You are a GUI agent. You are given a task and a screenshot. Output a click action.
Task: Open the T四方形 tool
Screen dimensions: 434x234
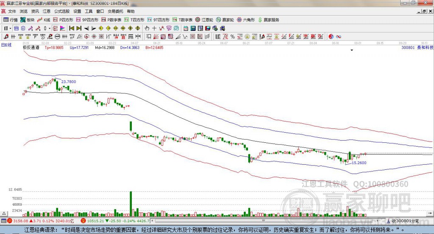(x=134, y=20)
